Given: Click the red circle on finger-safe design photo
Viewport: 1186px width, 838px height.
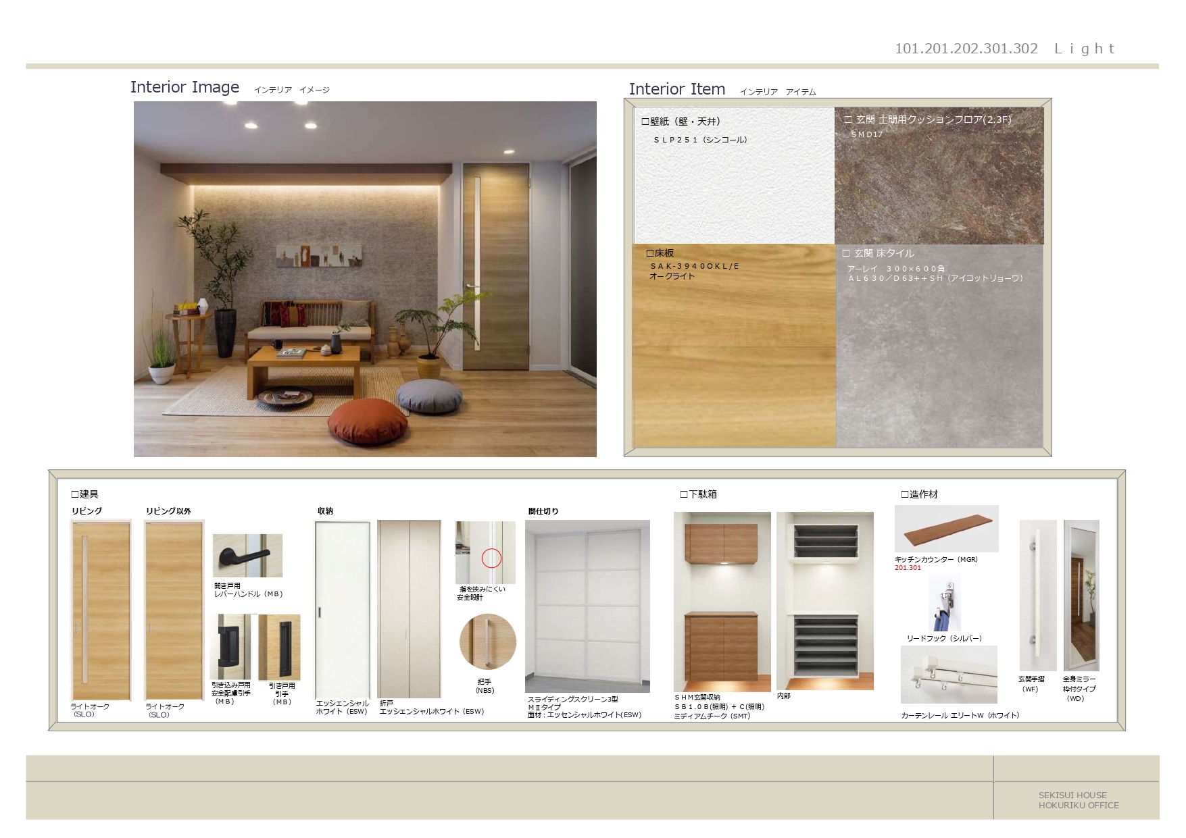Looking at the screenshot, I should point(491,558).
